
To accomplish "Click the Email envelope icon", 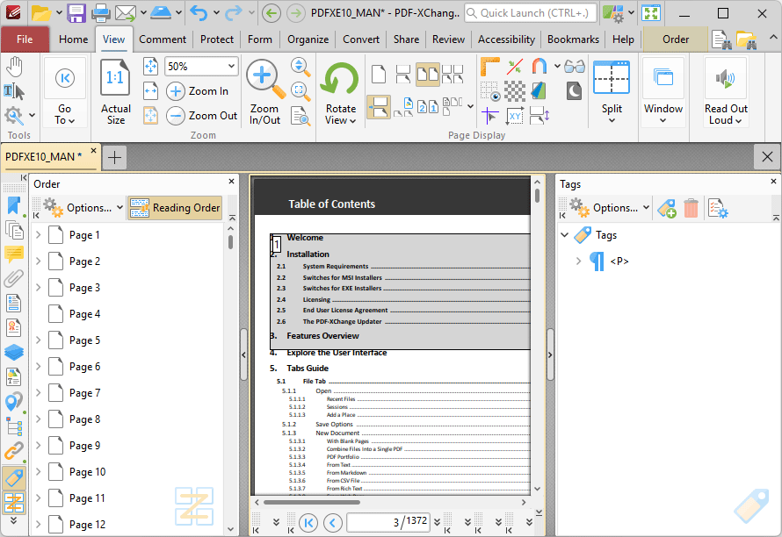I will [125, 13].
